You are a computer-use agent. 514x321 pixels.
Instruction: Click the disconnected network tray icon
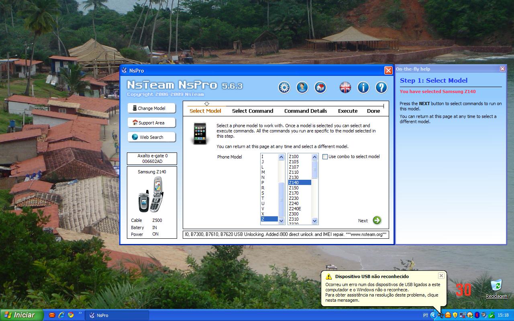(463, 315)
